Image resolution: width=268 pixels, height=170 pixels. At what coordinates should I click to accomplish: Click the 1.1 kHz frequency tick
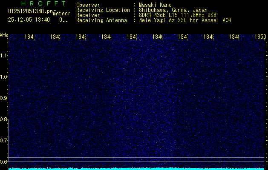4,55
